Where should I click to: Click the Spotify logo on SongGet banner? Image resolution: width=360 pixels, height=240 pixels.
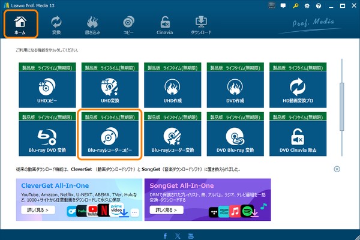[247, 211]
